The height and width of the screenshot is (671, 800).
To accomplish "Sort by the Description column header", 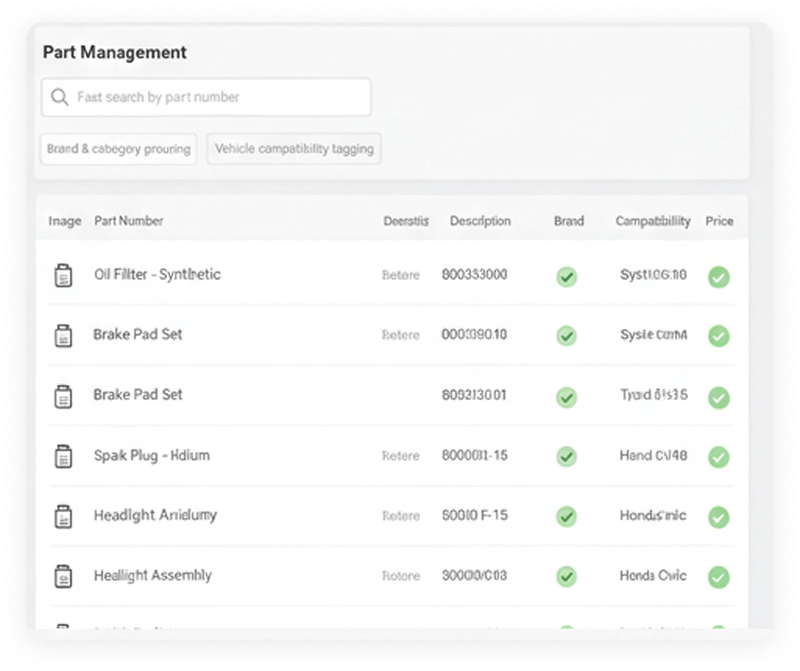I will 480,221.
